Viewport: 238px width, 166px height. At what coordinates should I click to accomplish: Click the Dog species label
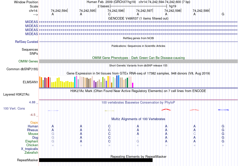tap(35, 138)
